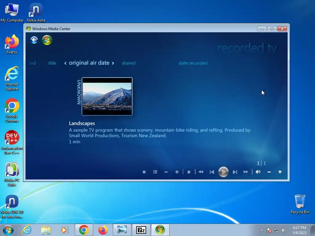Select the 'title' sort tab
Image resolution: width=315 pixels, height=236 pixels.
point(52,63)
